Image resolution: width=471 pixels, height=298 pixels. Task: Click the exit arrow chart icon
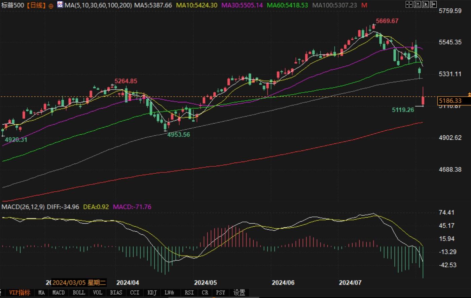pos(433,4)
